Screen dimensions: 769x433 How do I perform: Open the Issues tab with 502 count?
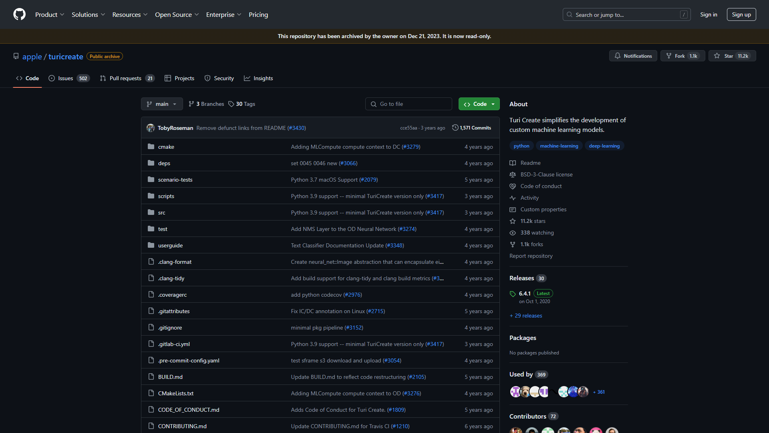click(x=68, y=78)
